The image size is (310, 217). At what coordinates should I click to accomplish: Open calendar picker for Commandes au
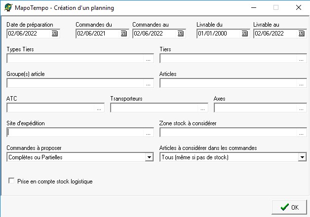pos(181,34)
